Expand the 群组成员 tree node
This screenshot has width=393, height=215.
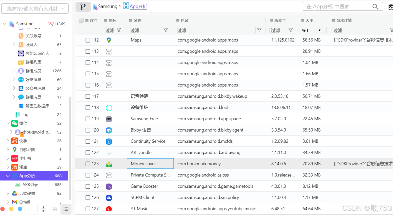click(x=14, y=71)
